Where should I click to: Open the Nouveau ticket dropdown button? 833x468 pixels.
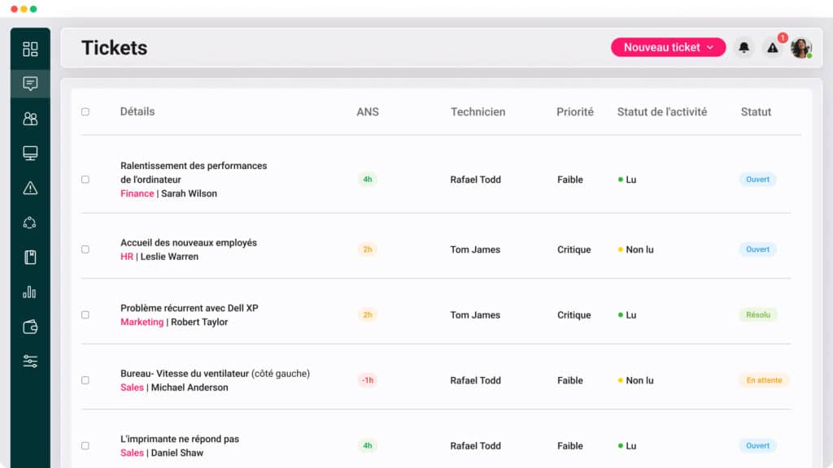point(668,47)
